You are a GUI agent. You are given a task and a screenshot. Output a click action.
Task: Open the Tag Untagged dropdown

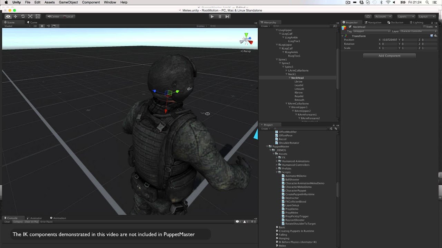(x=371, y=31)
